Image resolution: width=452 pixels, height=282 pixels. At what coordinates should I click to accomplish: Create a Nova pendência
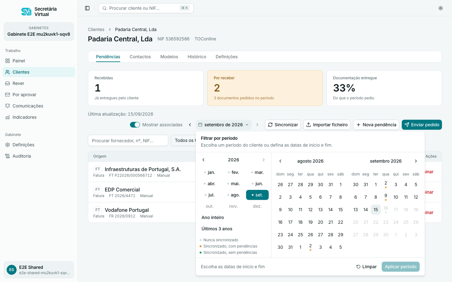[x=376, y=125]
